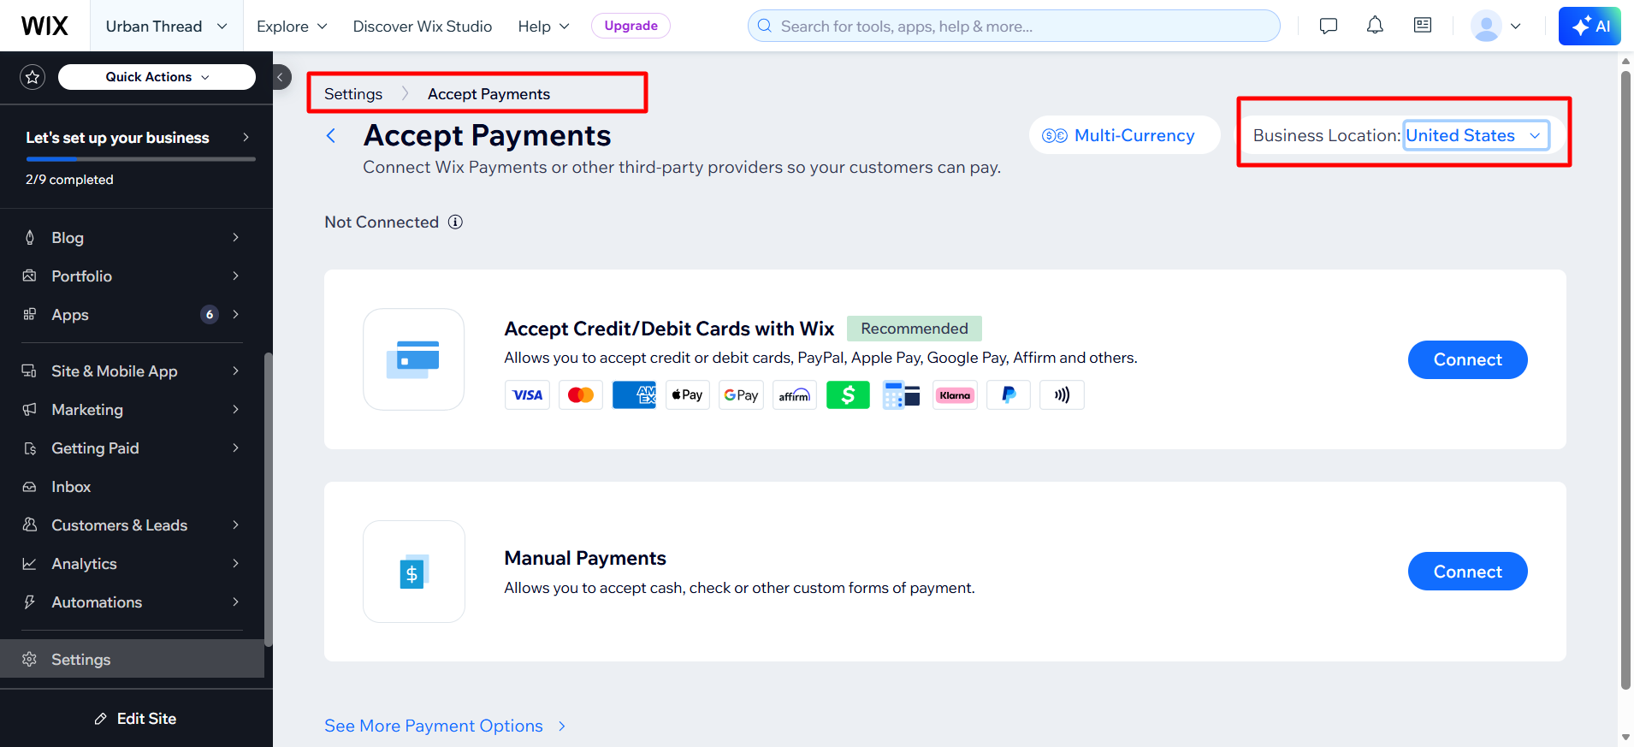
Task: Open the Urban Thread site dropdown
Action: click(167, 26)
